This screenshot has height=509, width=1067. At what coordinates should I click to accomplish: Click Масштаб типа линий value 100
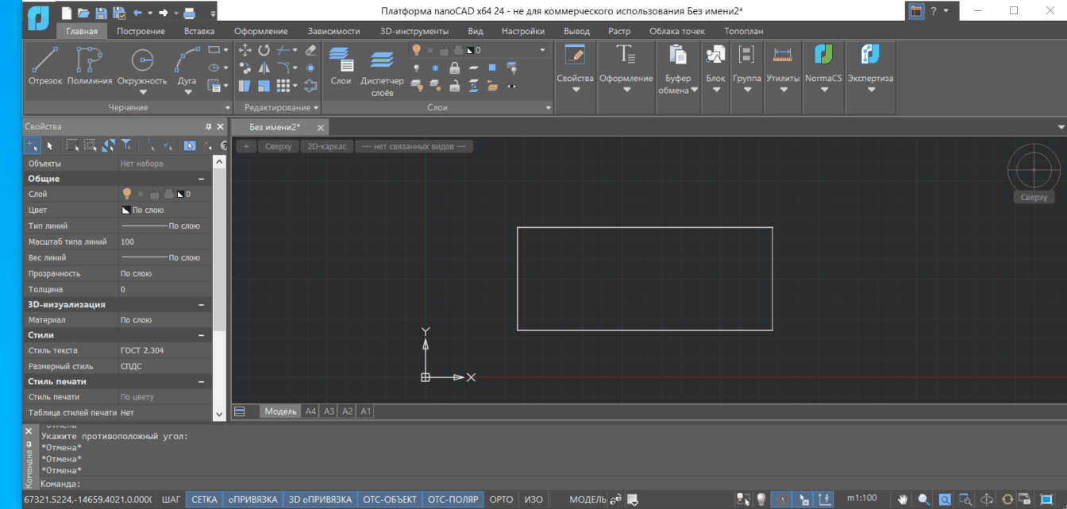(165, 241)
